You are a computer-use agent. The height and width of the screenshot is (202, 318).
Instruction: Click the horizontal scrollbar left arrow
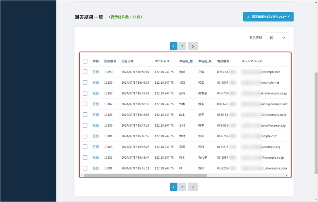(82, 175)
